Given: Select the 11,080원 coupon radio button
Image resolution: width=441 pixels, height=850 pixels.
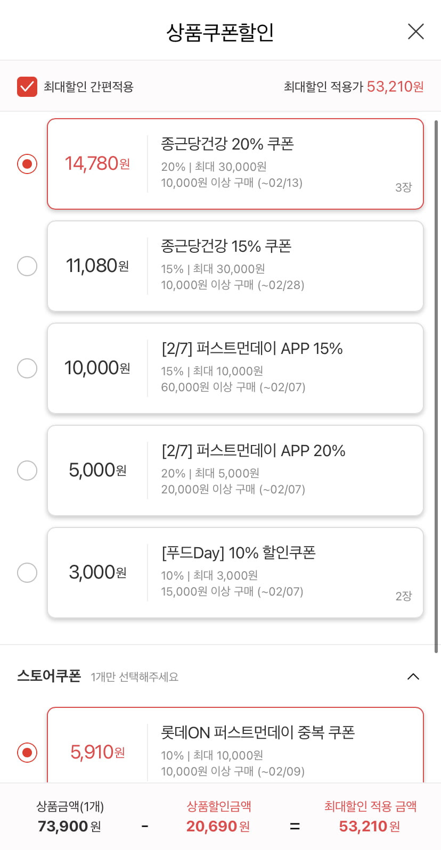Looking at the screenshot, I should (27, 266).
